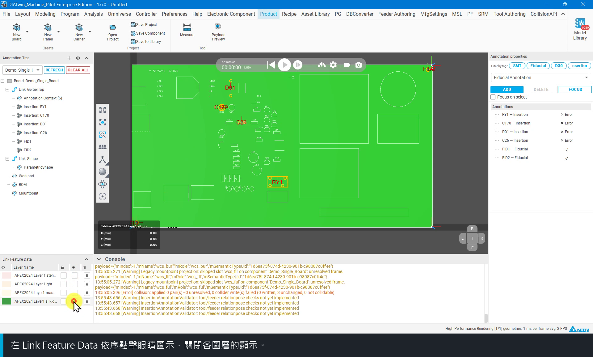Open the New Panel dropdown arrow
This screenshot has height=357, width=593.
coord(58,32)
